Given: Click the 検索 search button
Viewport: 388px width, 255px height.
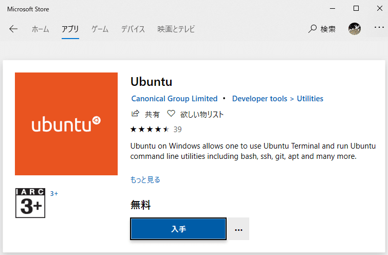Looking at the screenshot, I should click(322, 29).
